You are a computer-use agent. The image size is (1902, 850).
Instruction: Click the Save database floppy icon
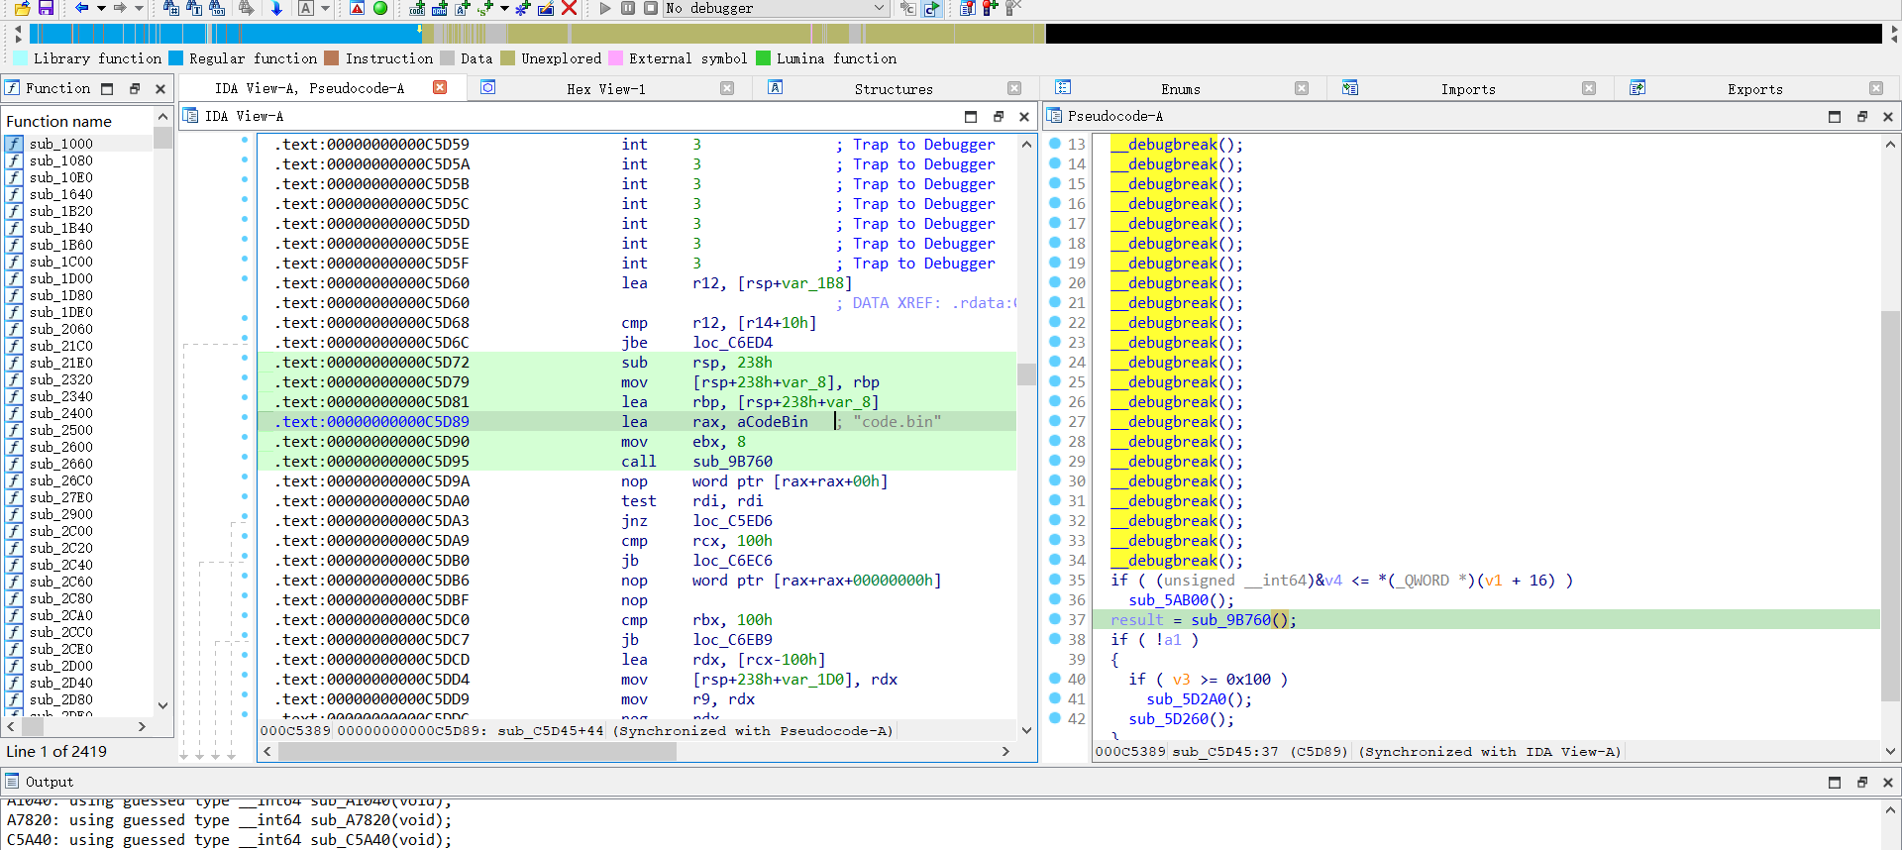click(x=46, y=8)
